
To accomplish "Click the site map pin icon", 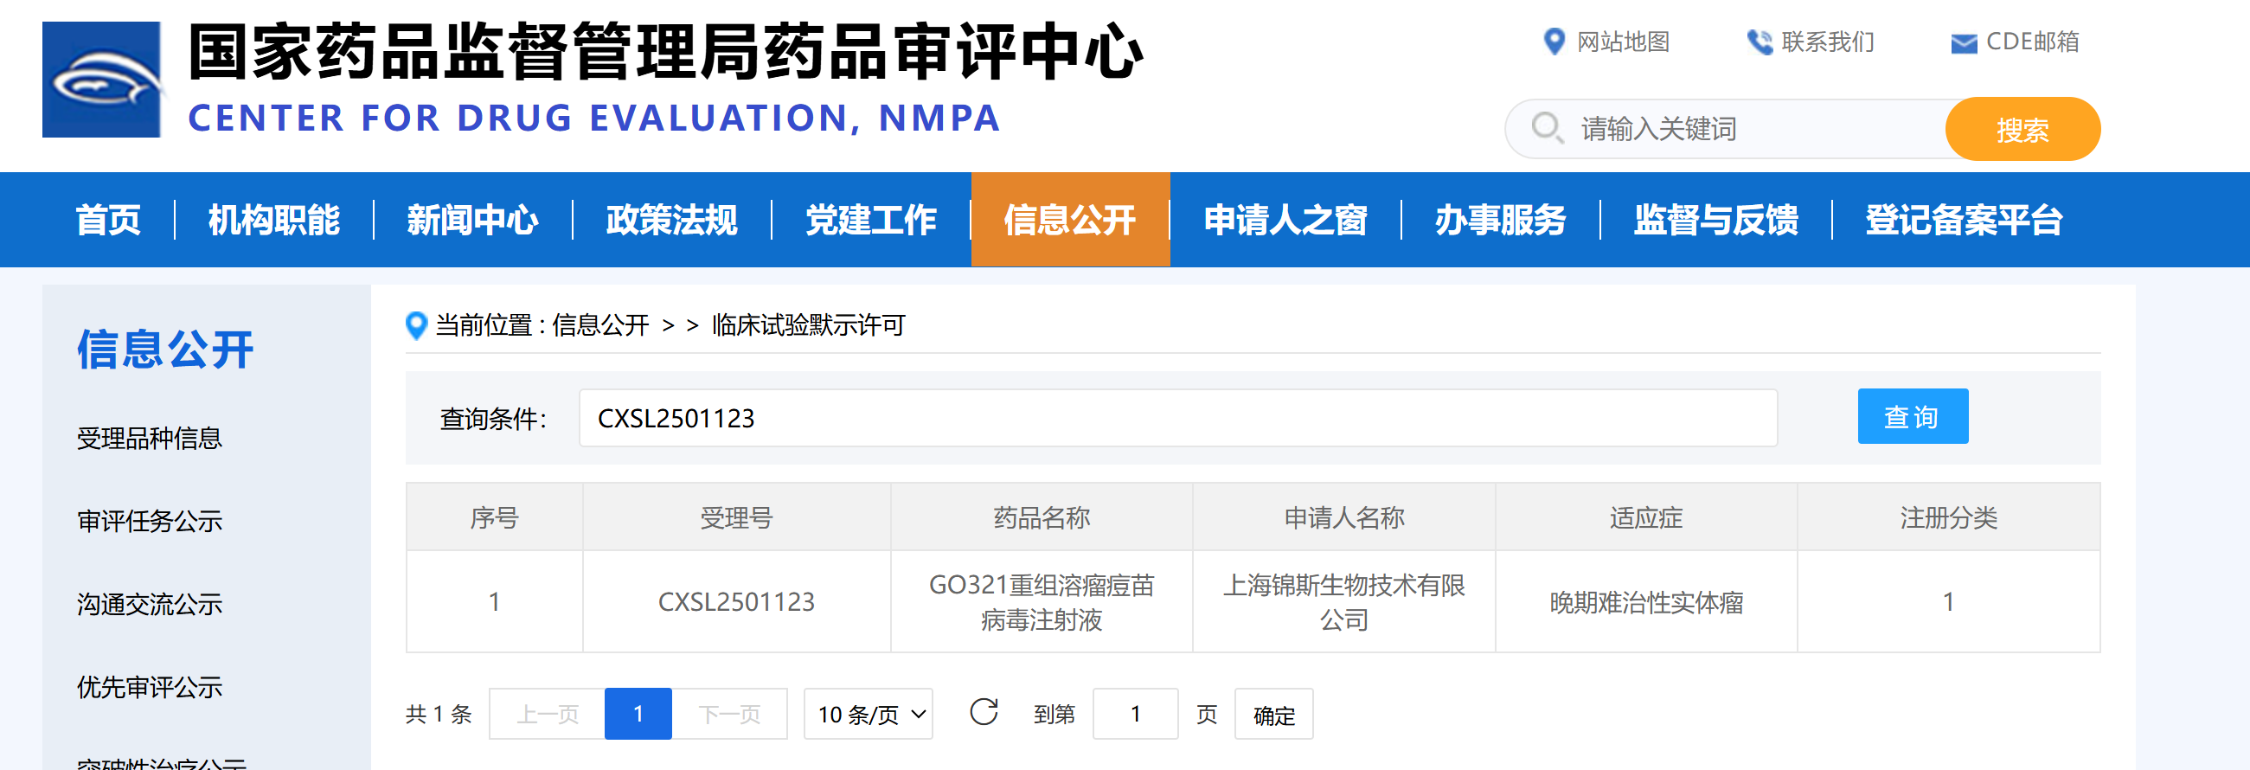I will [x=1553, y=41].
